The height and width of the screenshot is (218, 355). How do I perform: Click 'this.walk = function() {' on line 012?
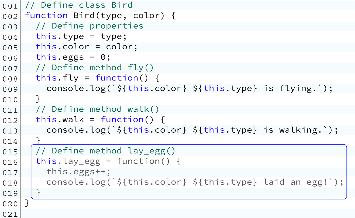tap(100, 120)
